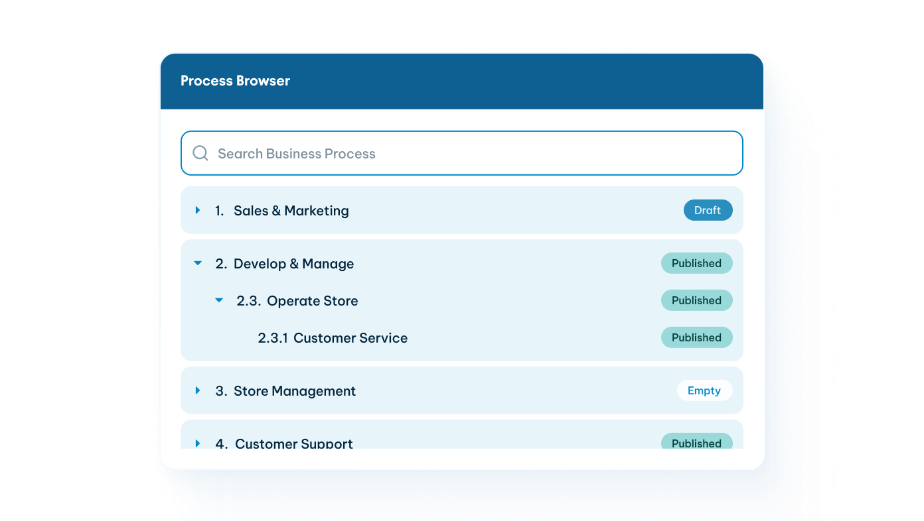Open the 2.3. Operate Store item

click(312, 301)
